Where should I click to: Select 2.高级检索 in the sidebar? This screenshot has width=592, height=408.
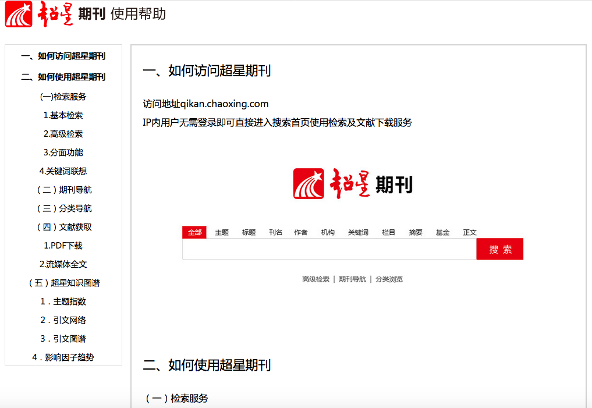(63, 134)
